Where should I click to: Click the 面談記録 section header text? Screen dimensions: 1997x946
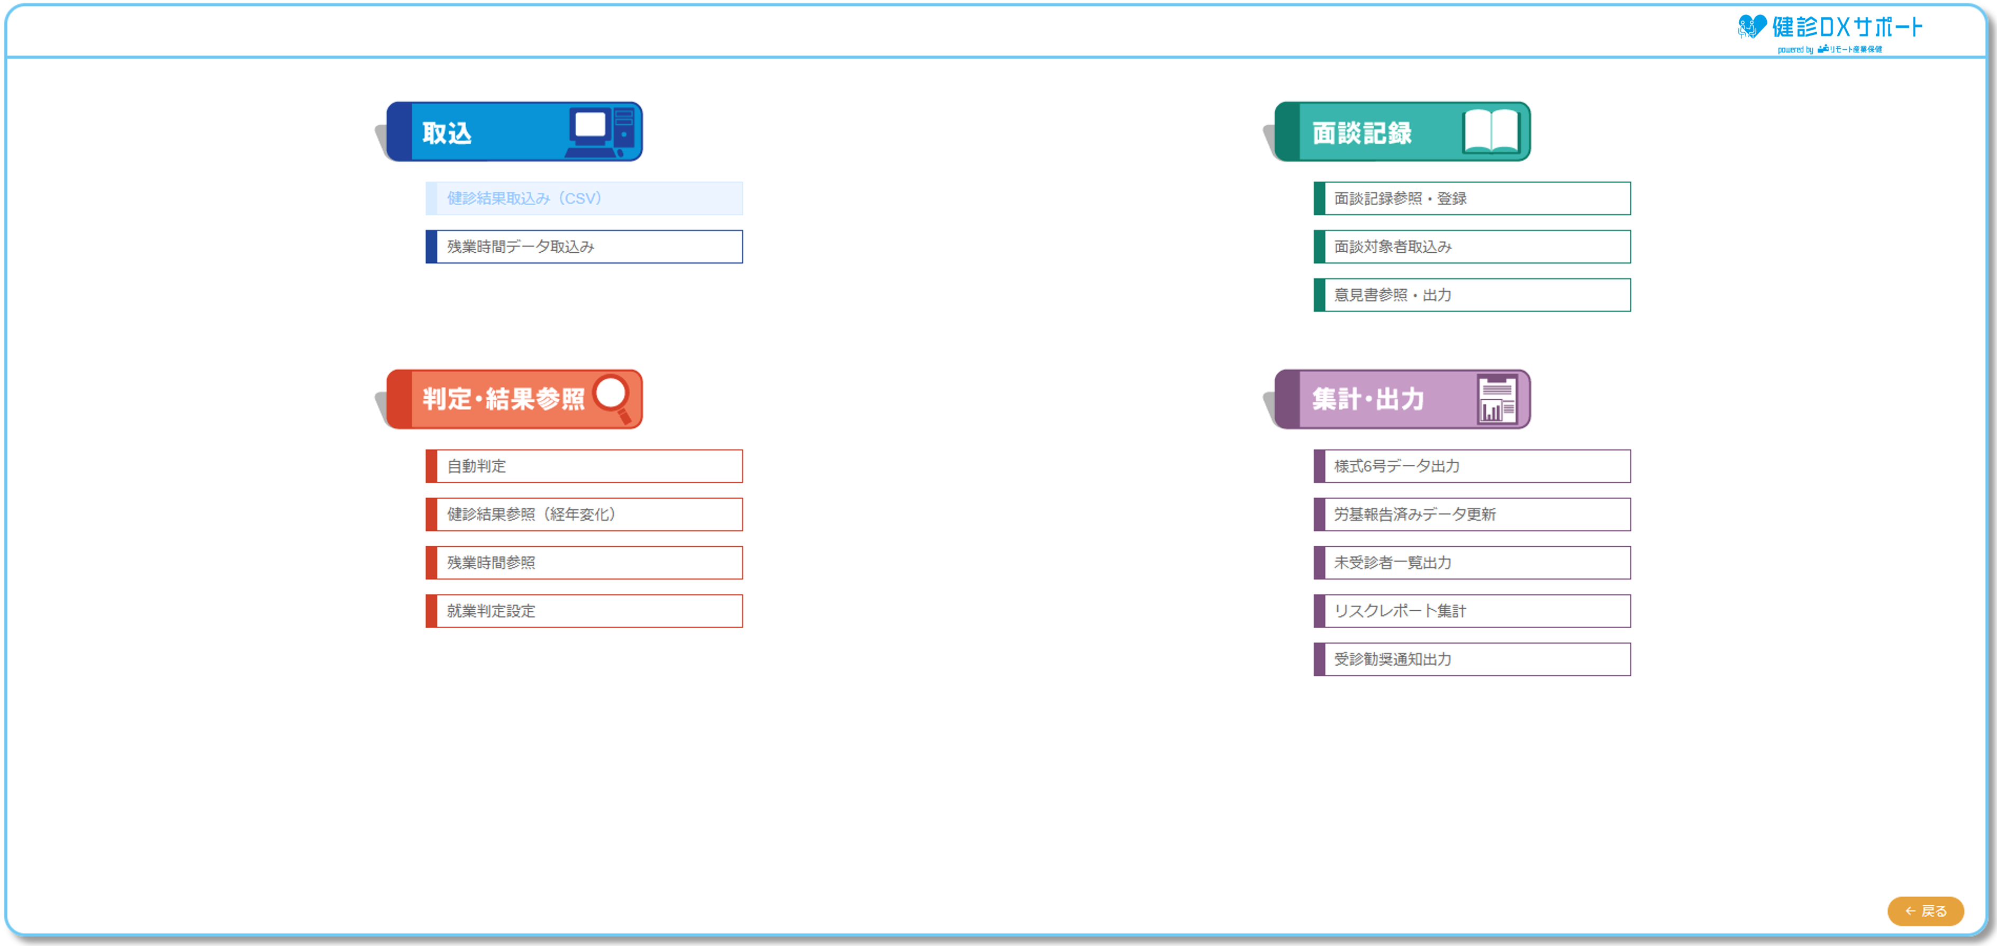tap(1361, 133)
